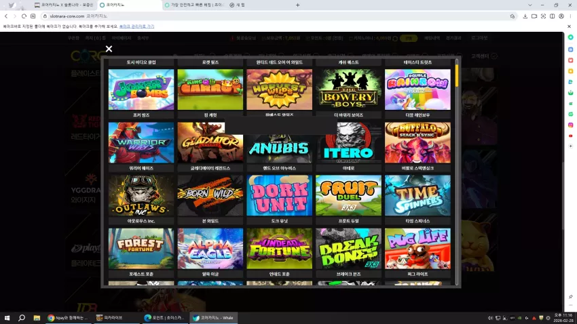Dismiss the bookmark bar notice
This screenshot has width=577, height=324.
click(569, 26)
